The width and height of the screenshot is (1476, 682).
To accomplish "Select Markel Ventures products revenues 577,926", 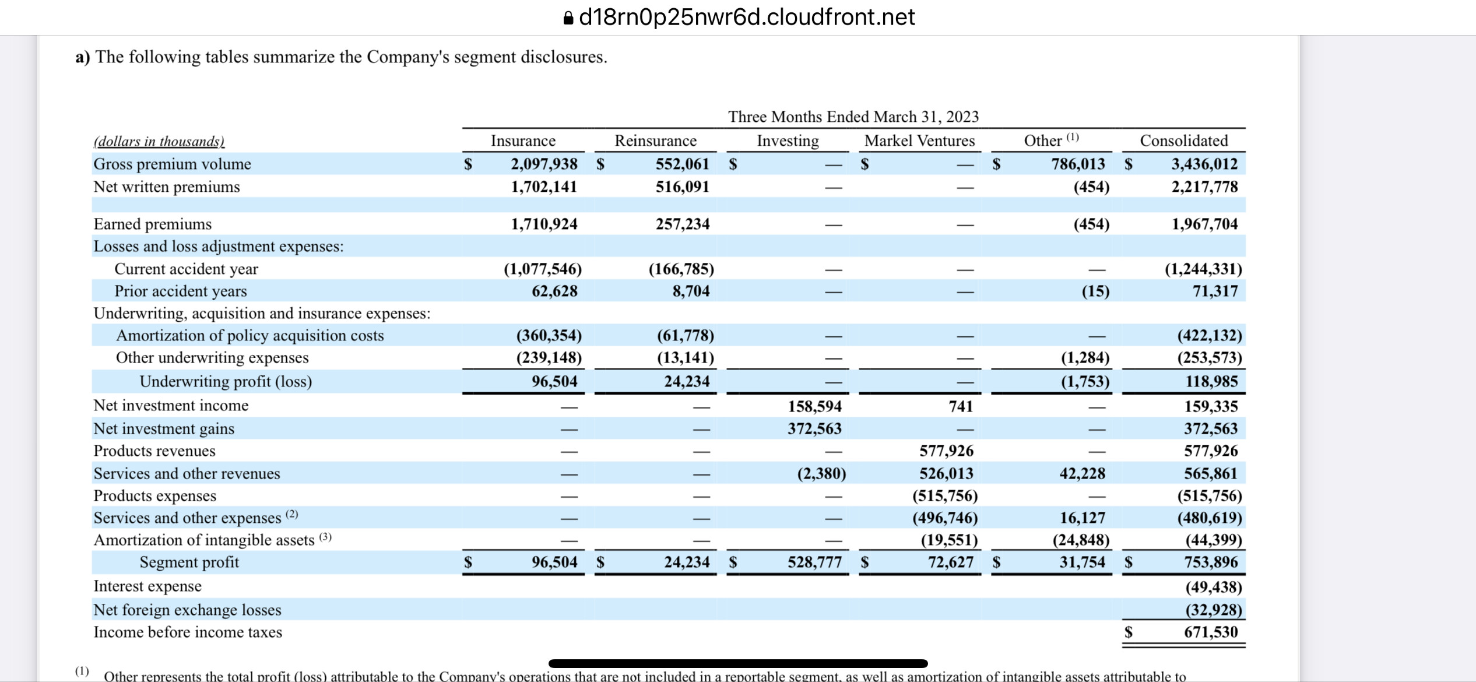I will click(946, 451).
